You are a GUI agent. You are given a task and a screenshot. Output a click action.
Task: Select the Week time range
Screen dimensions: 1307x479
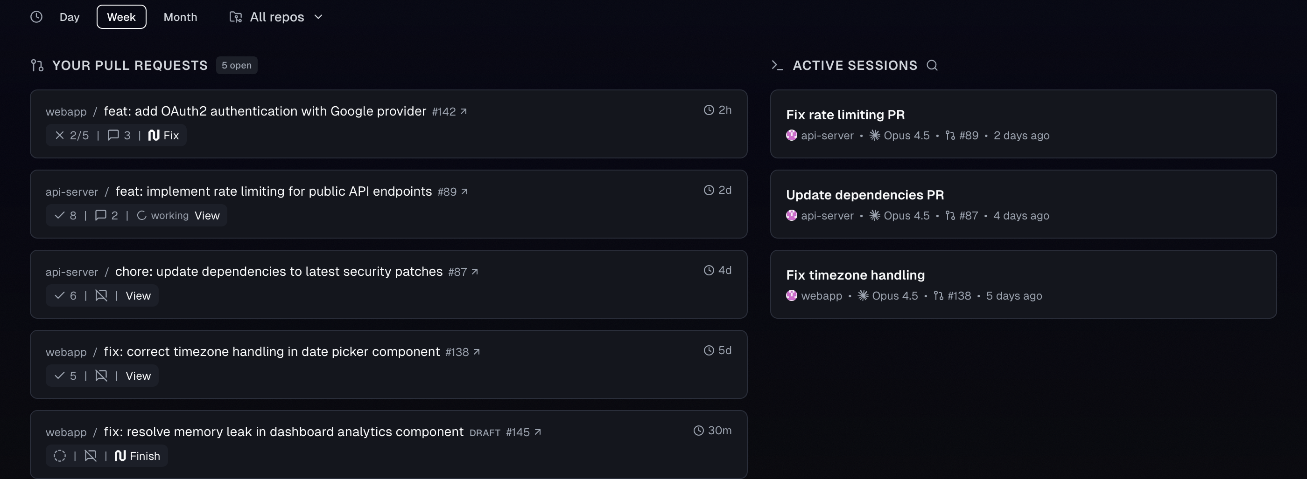(121, 17)
